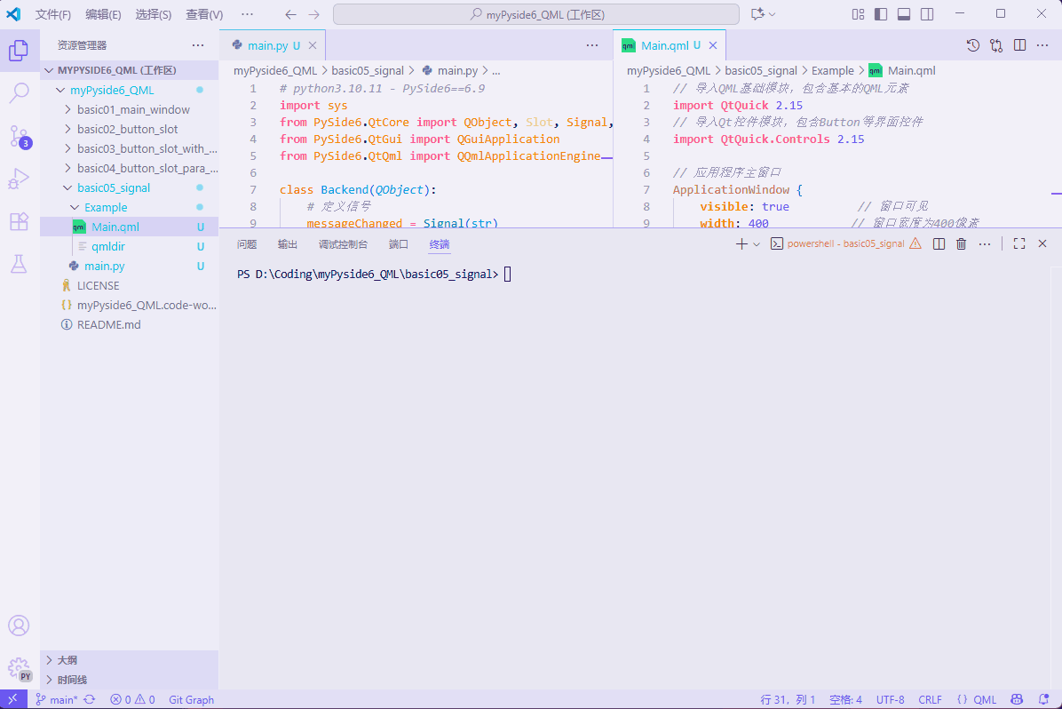Open Git Graph from status bar
This screenshot has width=1062, height=709.
pyautogui.click(x=191, y=699)
